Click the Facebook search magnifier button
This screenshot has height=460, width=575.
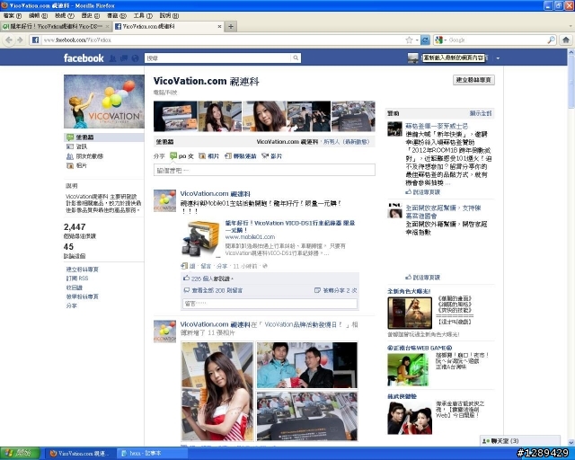[296, 58]
